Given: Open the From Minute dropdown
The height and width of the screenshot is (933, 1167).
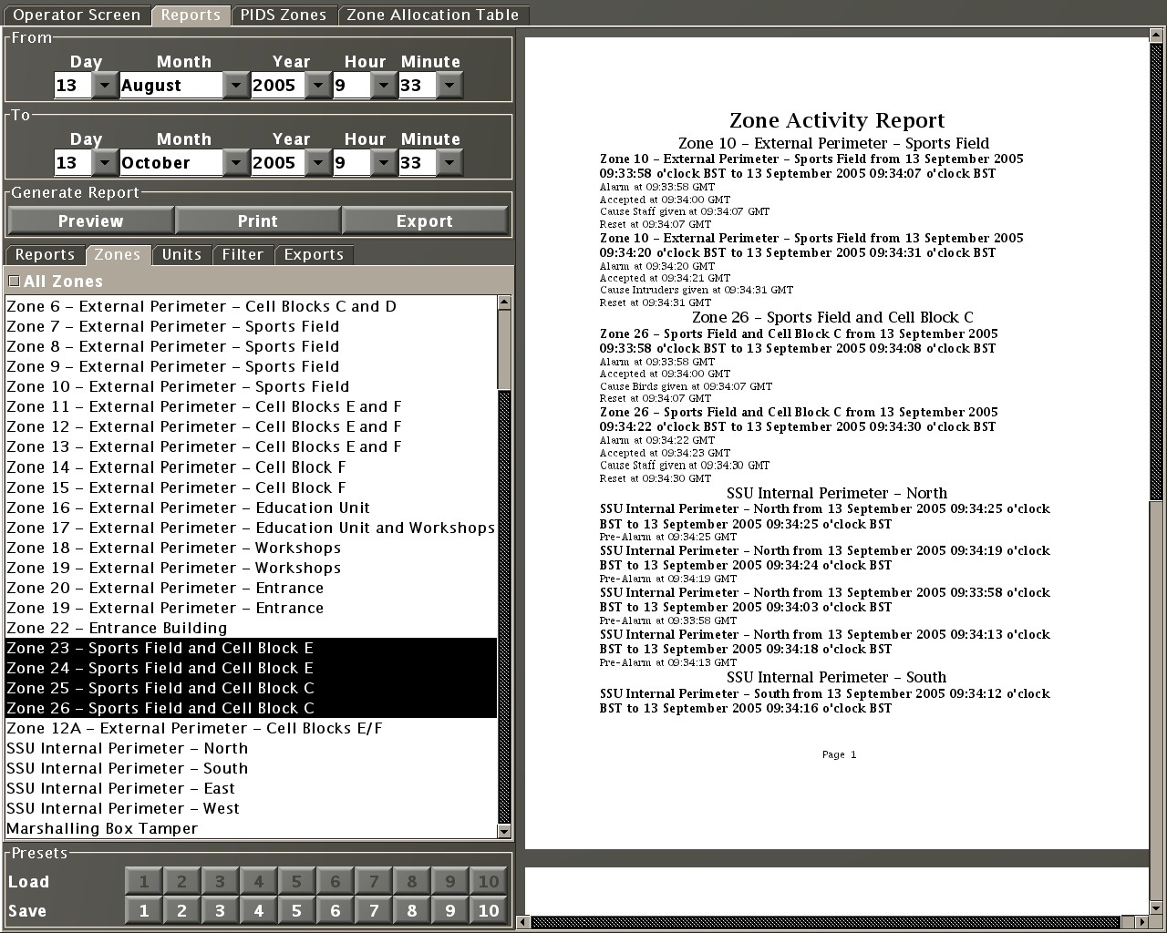Looking at the screenshot, I should (449, 86).
